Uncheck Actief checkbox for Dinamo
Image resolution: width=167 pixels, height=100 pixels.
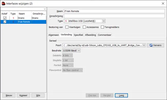tap(5, 18)
